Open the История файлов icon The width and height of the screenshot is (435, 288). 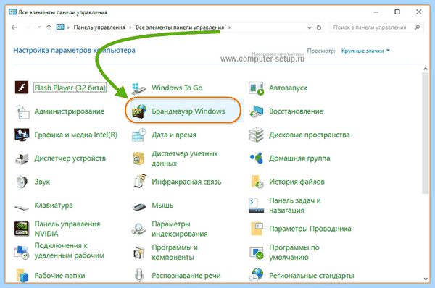257,182
